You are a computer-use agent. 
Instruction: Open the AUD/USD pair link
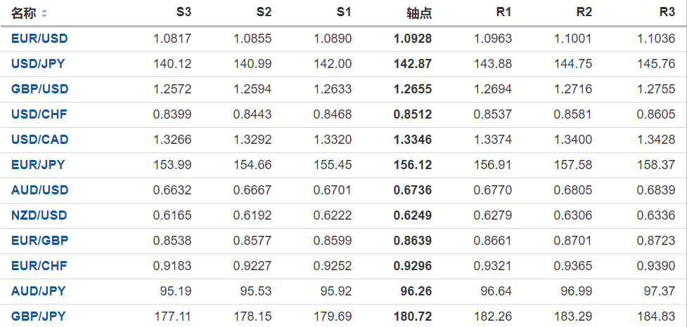click(x=39, y=190)
